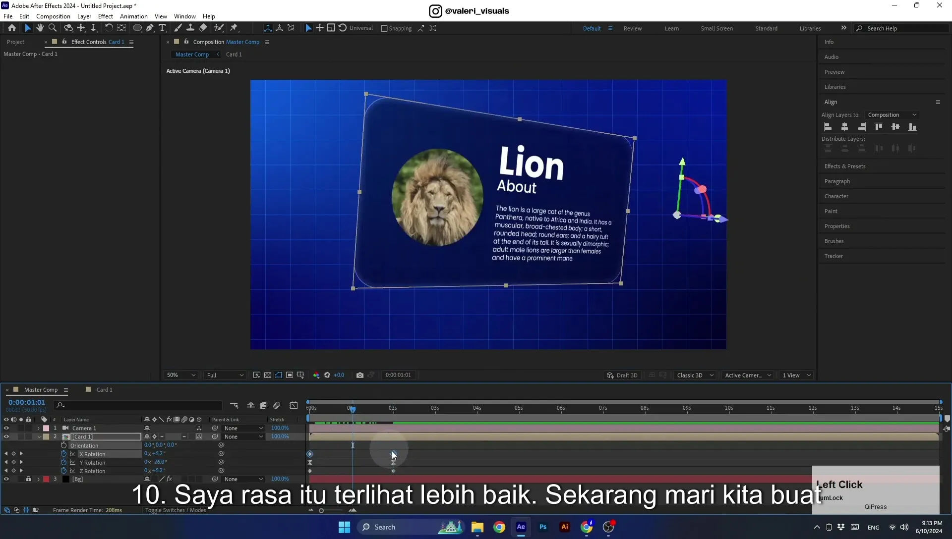Open the Graph Editor in timeline
The width and height of the screenshot is (952, 539).
click(x=294, y=405)
